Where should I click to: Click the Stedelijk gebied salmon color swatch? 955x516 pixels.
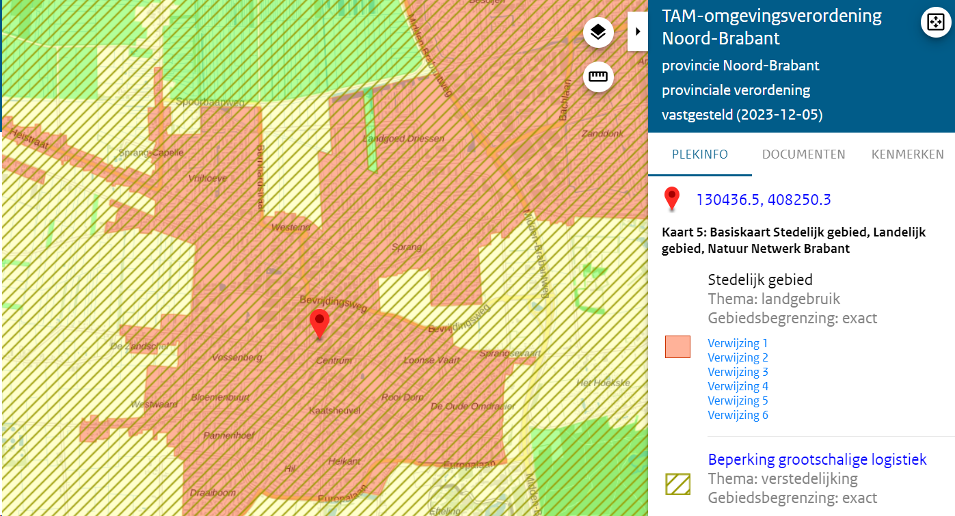tap(678, 347)
